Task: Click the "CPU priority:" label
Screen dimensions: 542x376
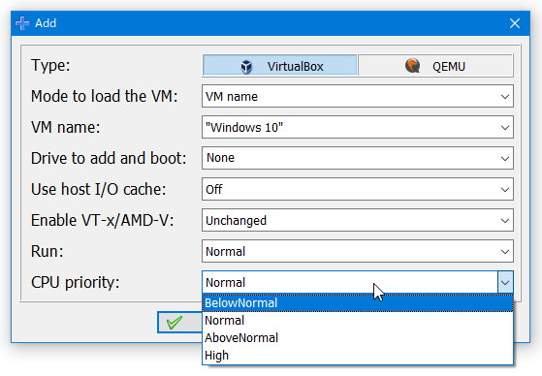Action: [x=75, y=282]
